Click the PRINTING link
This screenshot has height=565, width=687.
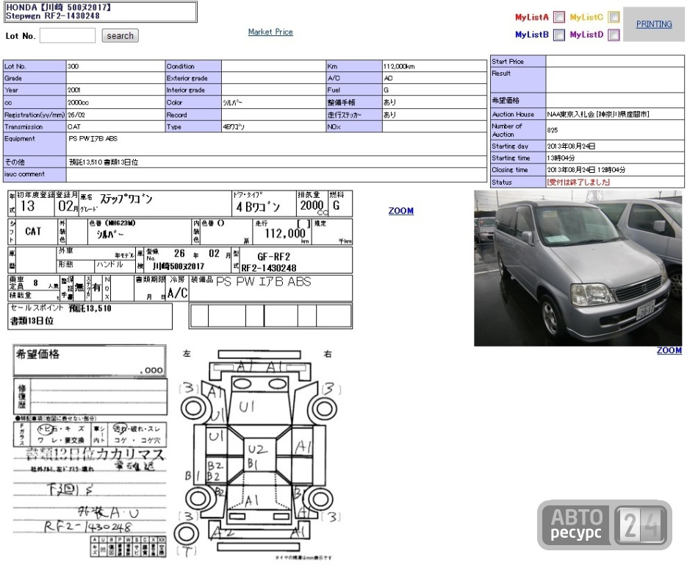coord(654,24)
